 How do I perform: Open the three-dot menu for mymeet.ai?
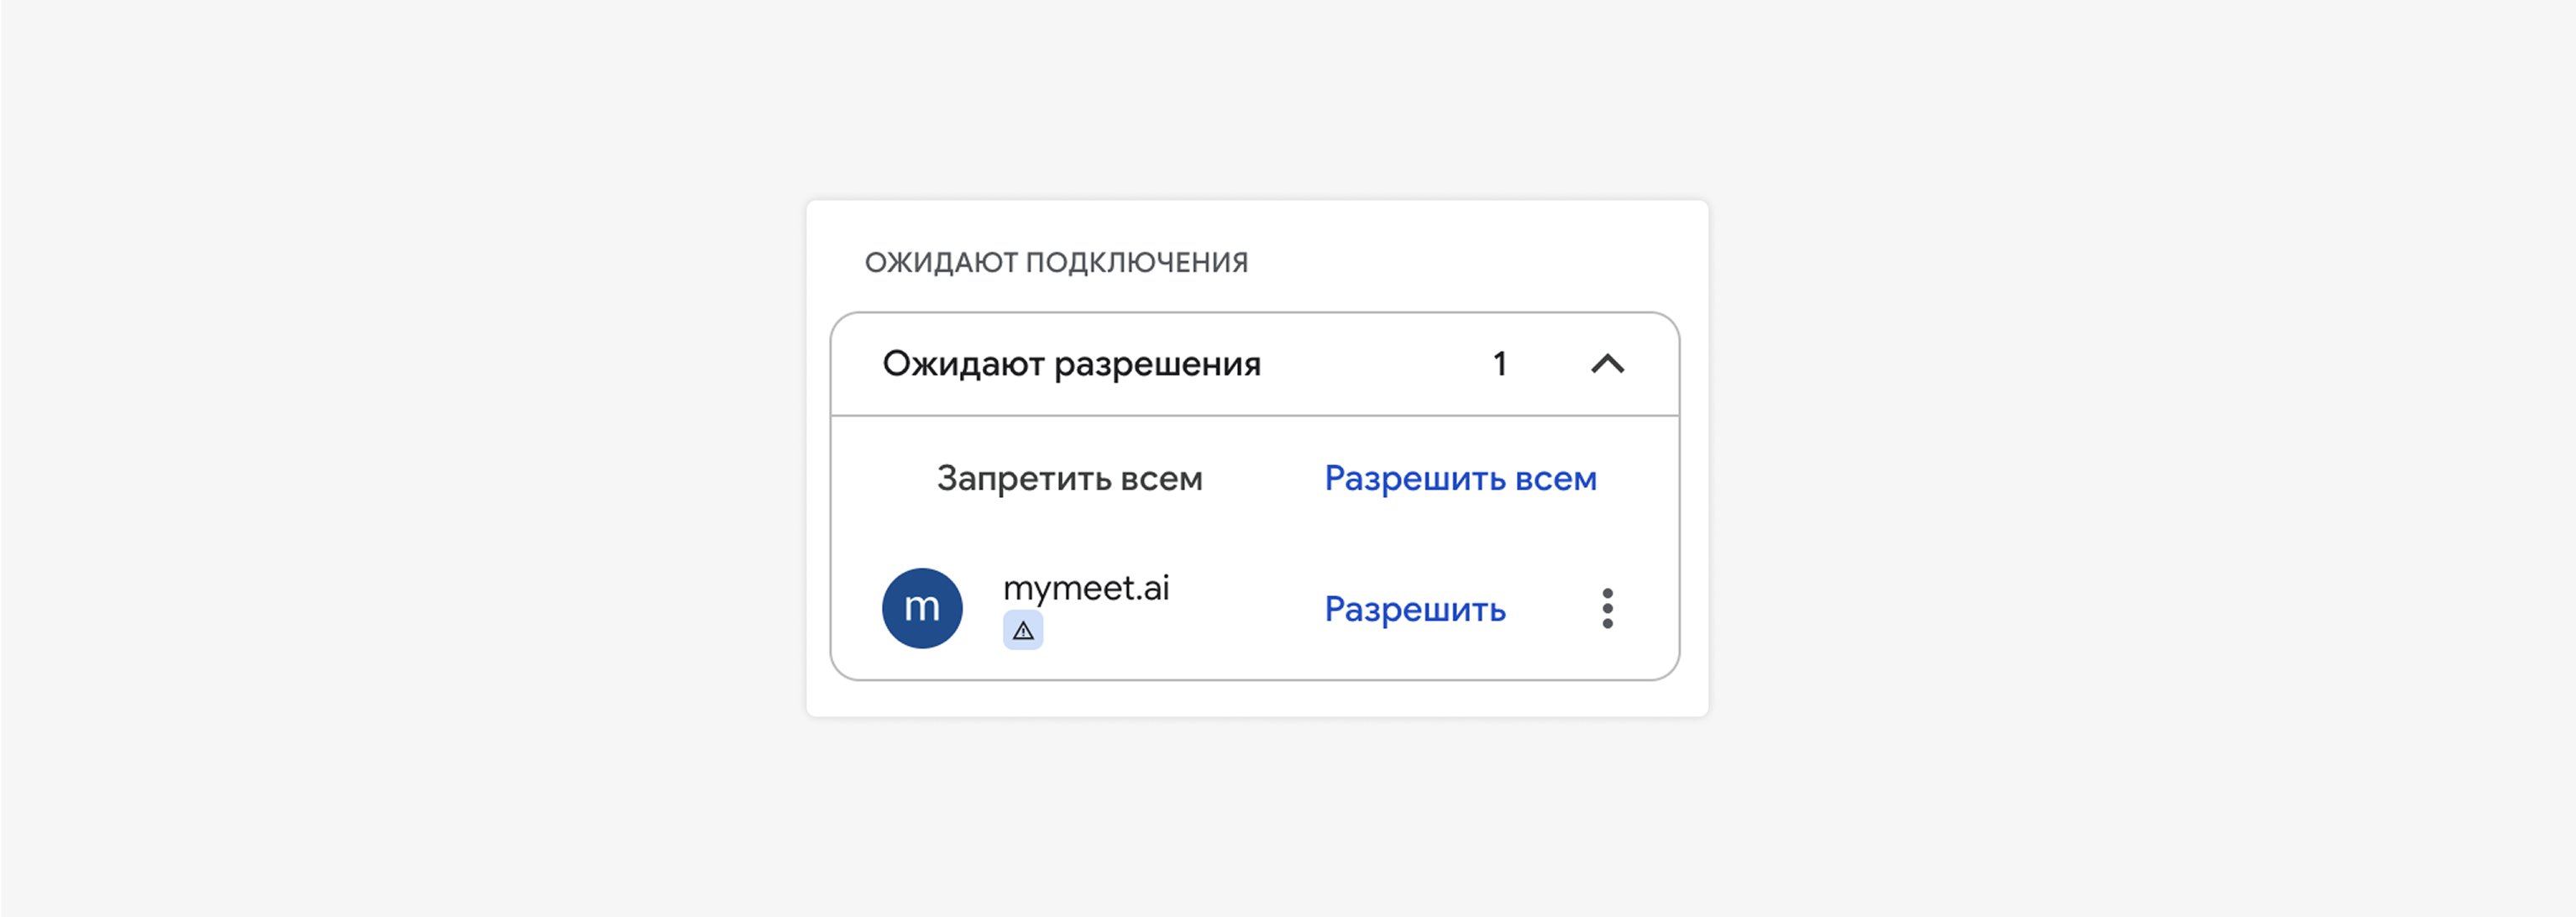[1607, 608]
